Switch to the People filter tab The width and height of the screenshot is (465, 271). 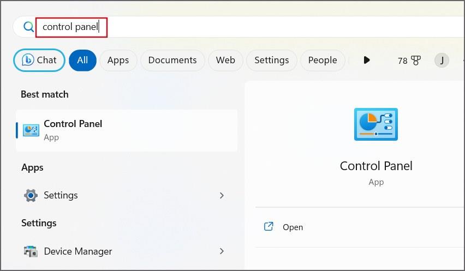pos(323,60)
